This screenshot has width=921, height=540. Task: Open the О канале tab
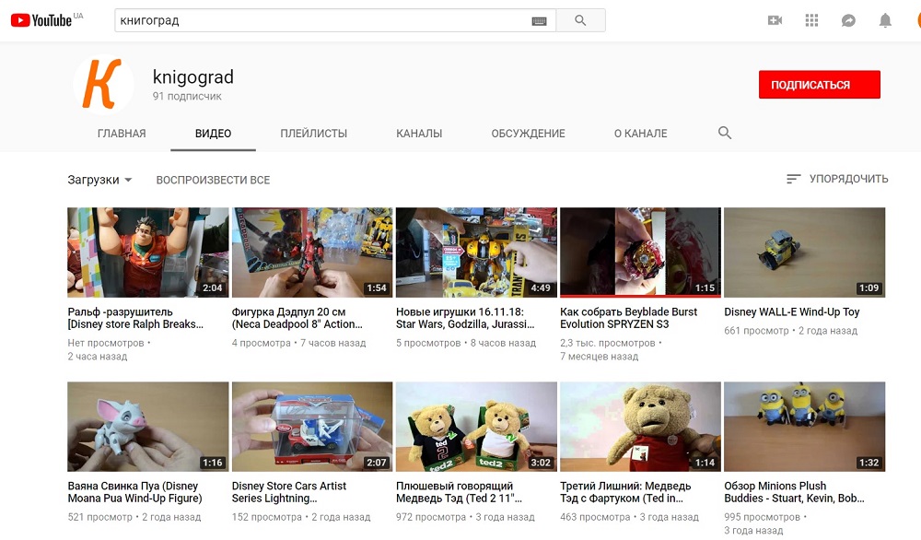(x=640, y=134)
